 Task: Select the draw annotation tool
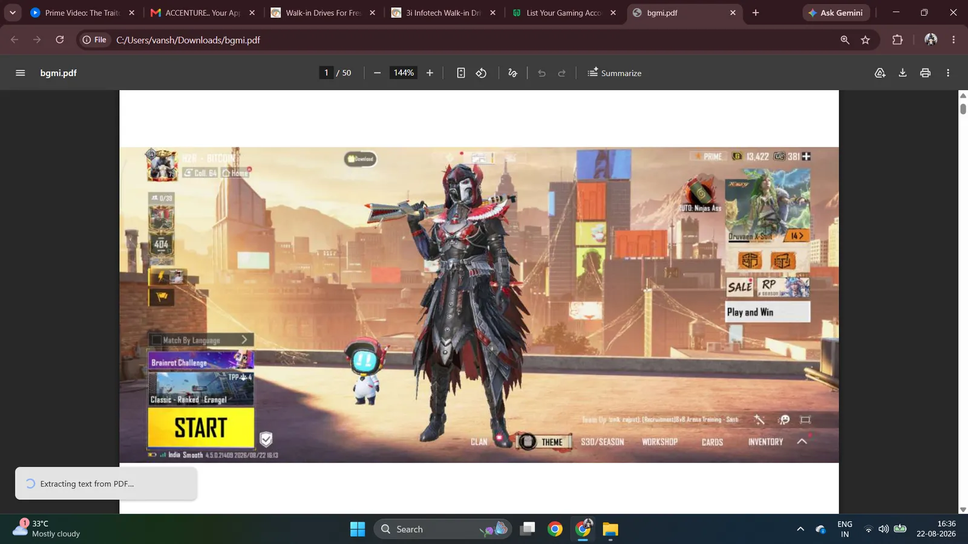point(513,73)
